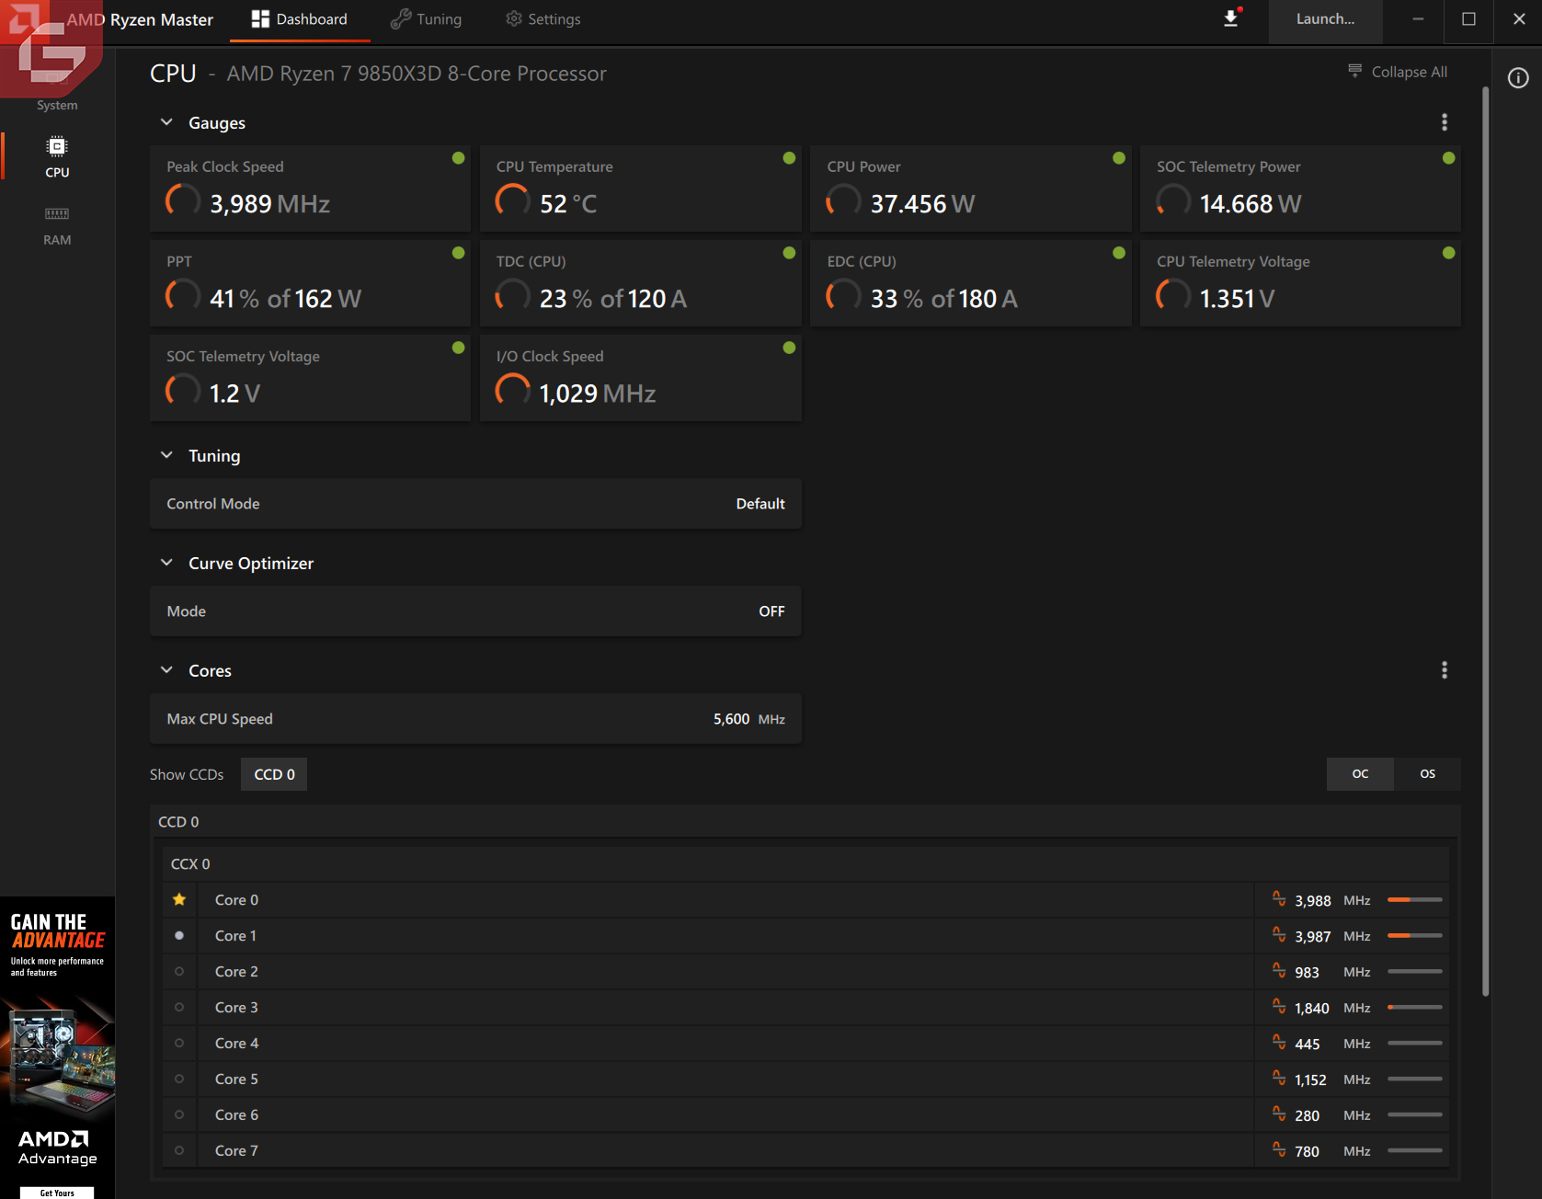Open Gauges section three-dot menu
Image resolution: width=1542 pixels, height=1199 pixels.
1444,122
